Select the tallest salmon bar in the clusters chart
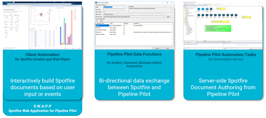 [72, 27]
